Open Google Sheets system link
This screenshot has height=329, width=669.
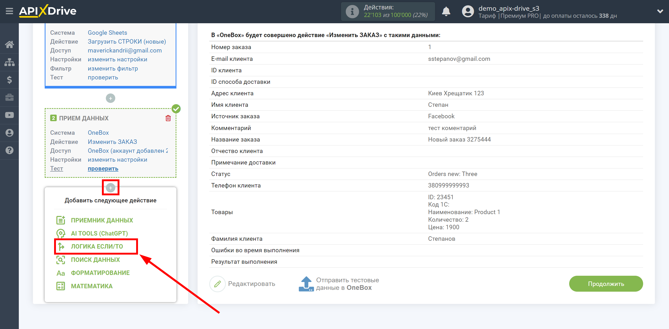pos(107,33)
